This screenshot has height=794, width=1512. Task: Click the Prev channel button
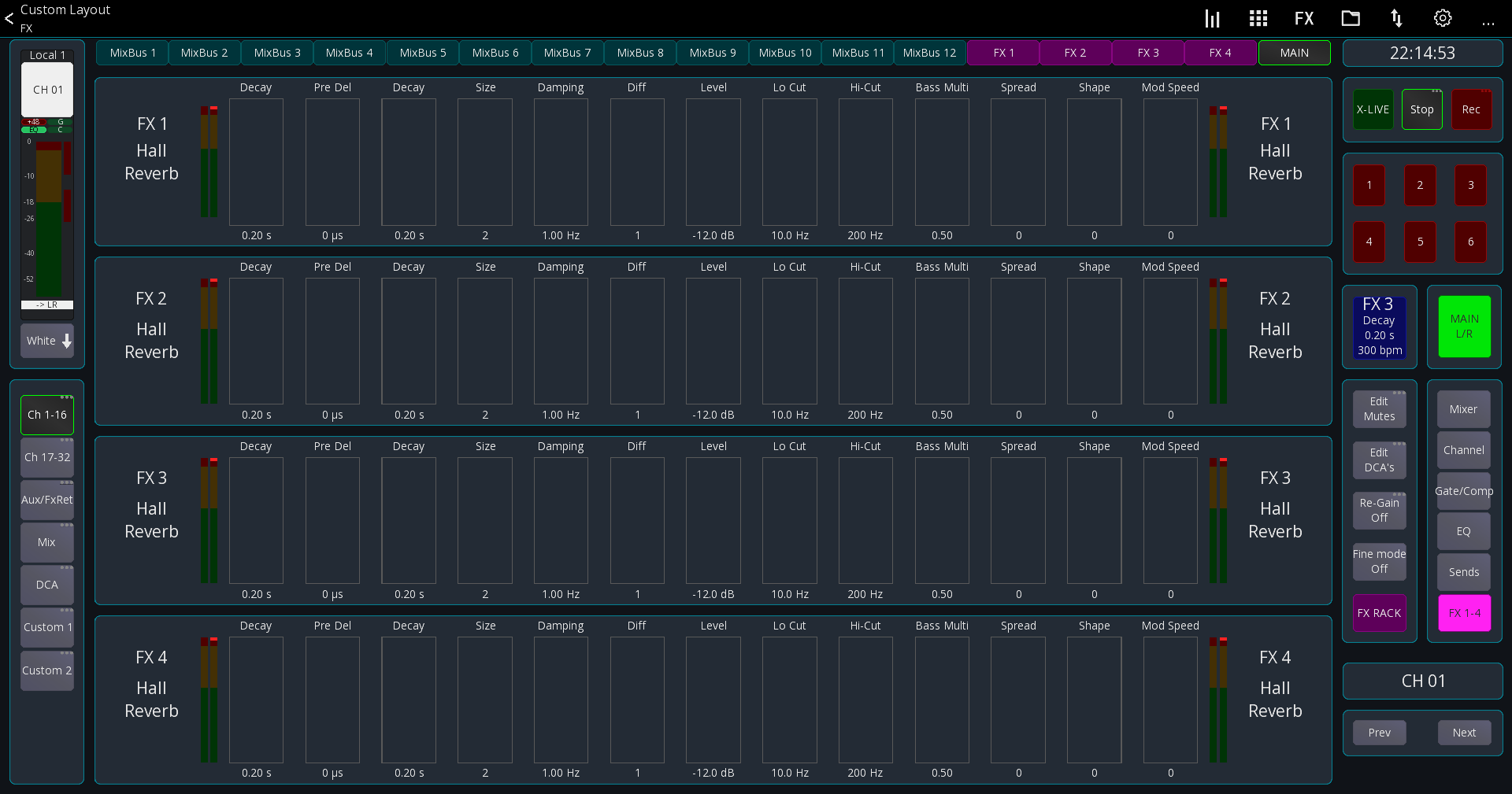click(1379, 733)
